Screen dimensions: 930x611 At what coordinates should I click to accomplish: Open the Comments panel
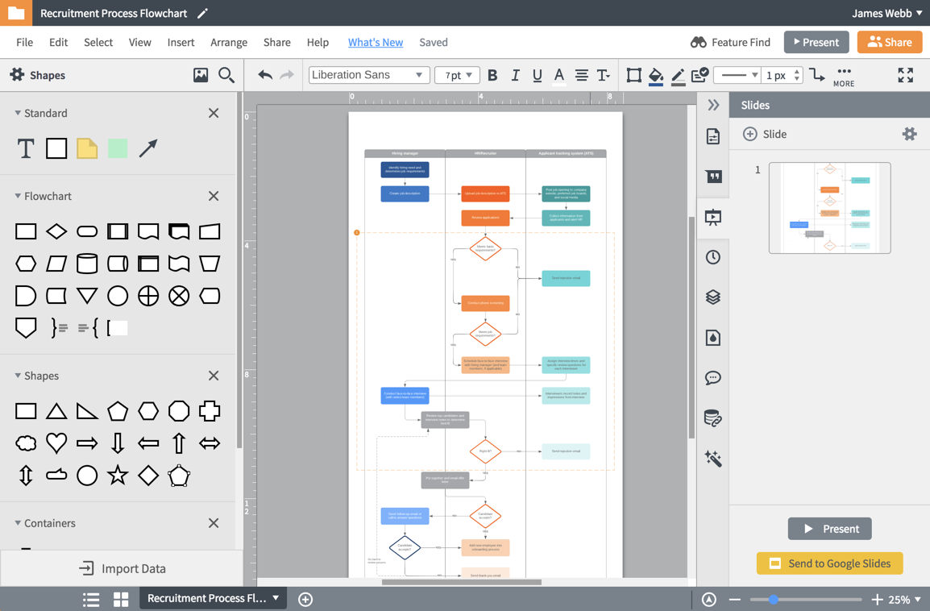(x=713, y=377)
